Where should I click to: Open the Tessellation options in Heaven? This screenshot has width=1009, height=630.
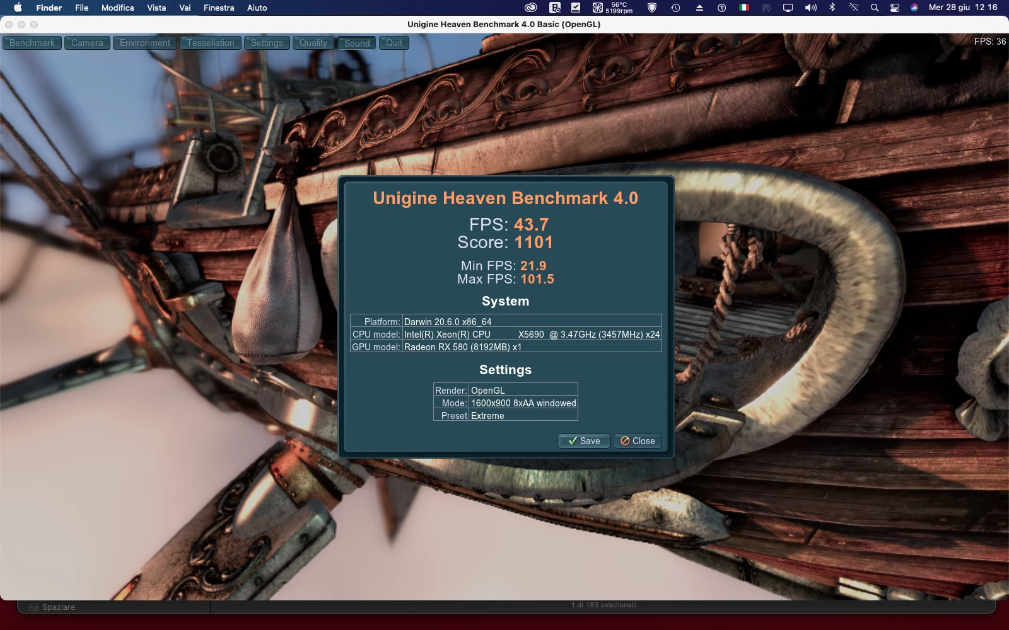pyautogui.click(x=211, y=43)
